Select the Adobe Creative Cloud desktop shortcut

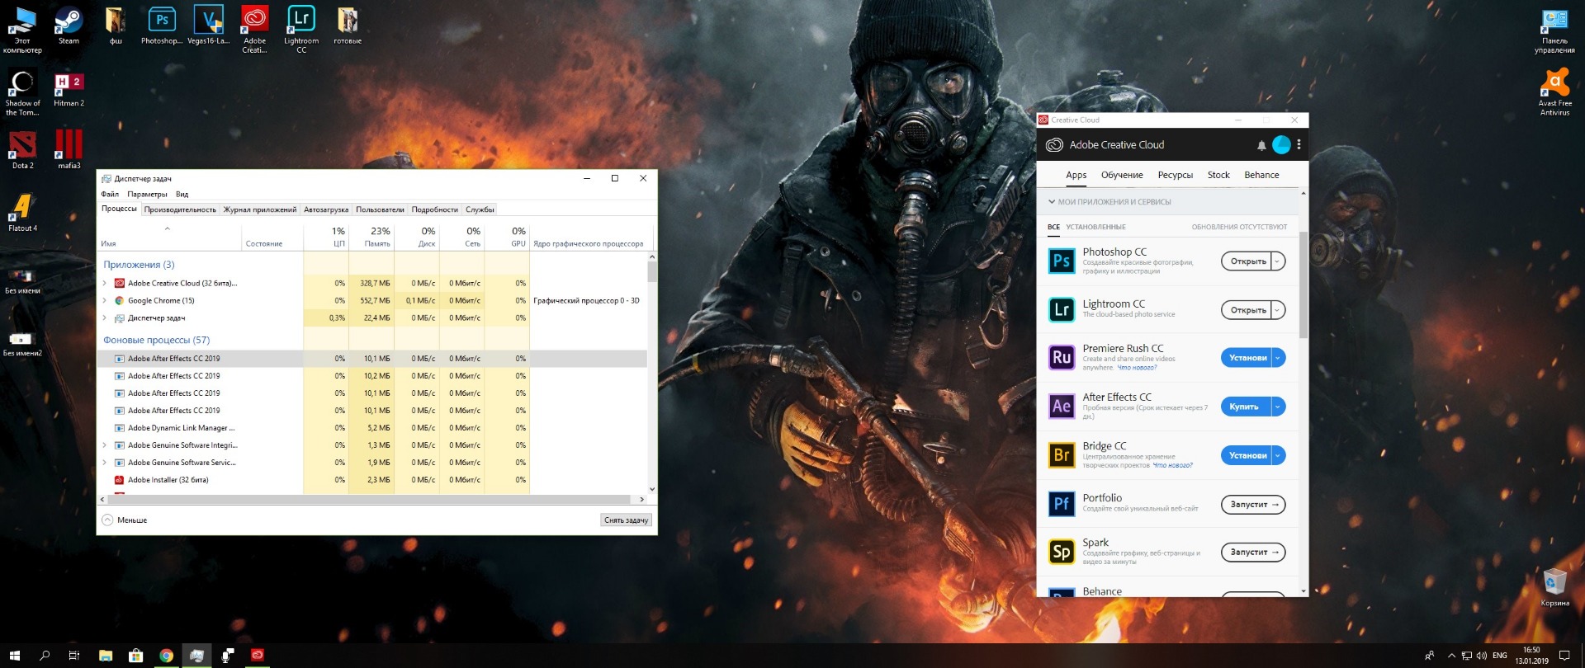[x=254, y=30]
